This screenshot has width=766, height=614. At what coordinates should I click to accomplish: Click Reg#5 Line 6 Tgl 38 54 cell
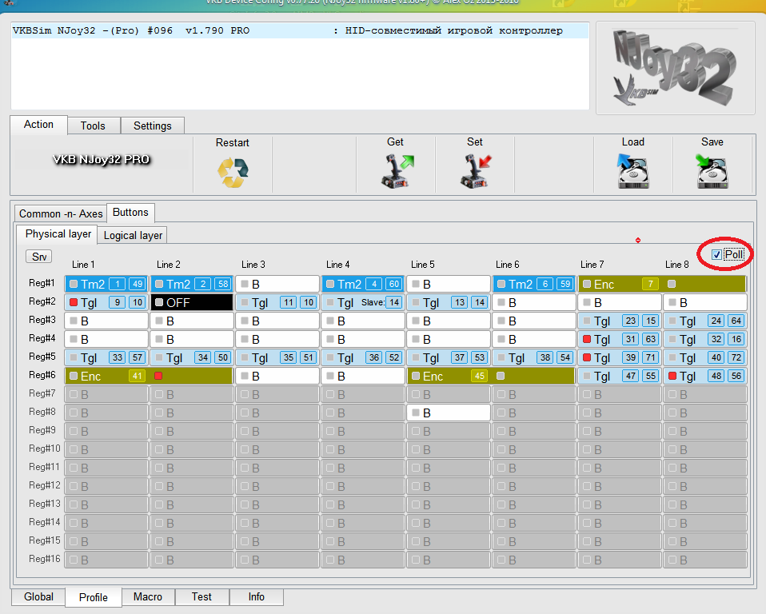click(x=534, y=357)
